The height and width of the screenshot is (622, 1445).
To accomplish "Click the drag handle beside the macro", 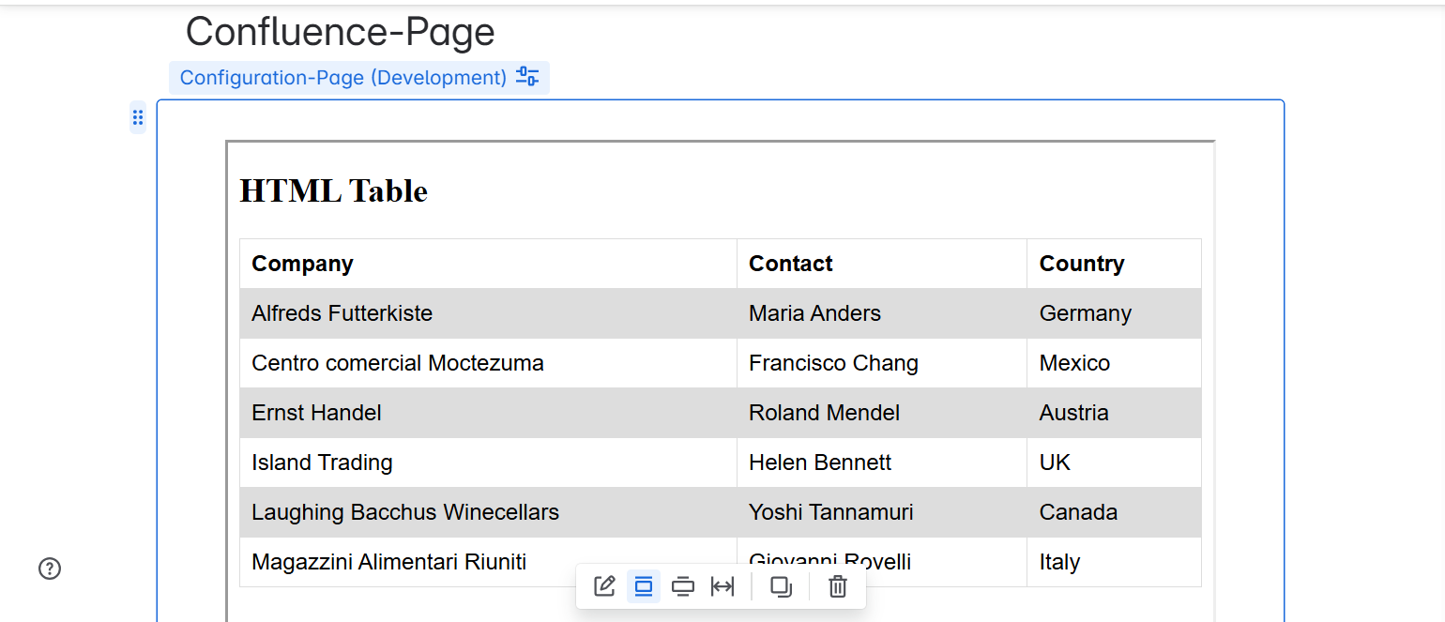I will (x=138, y=117).
